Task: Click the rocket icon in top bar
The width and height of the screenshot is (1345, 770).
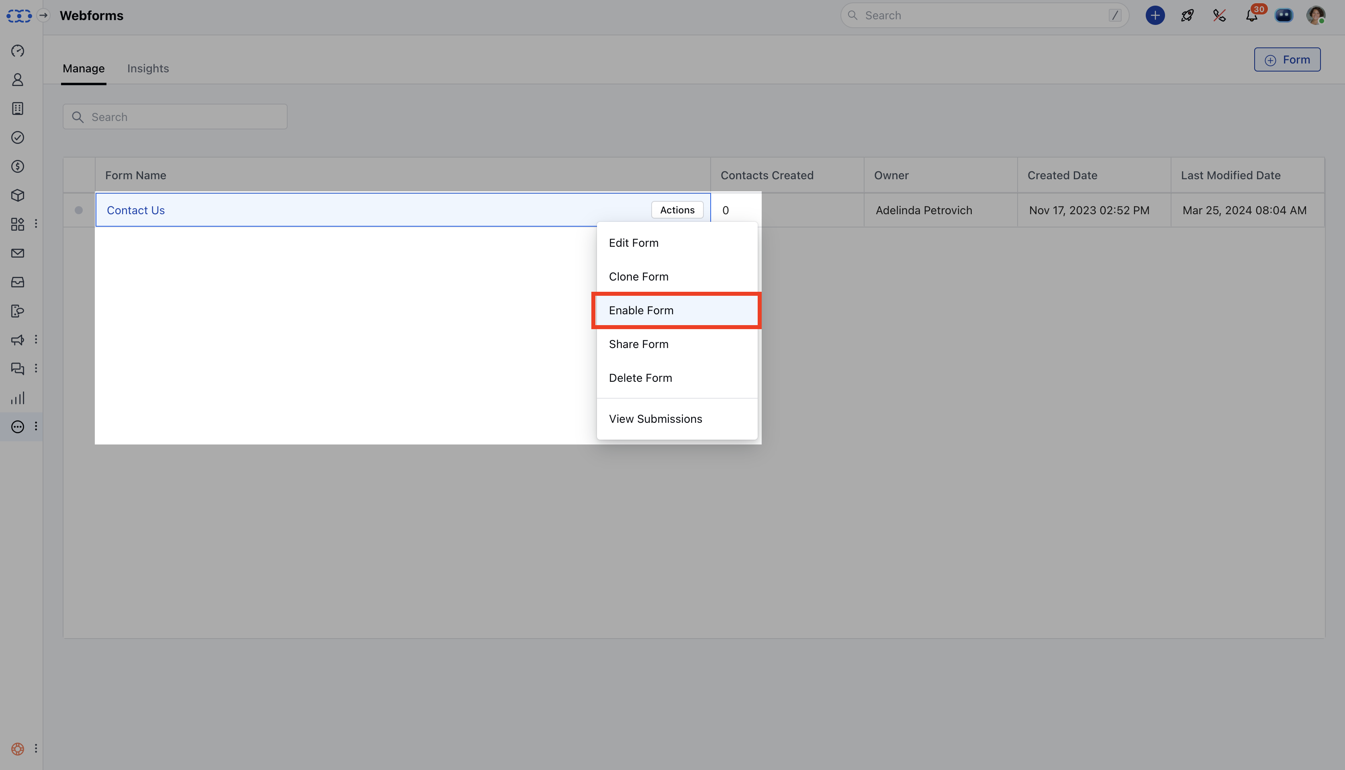Action: point(1187,15)
